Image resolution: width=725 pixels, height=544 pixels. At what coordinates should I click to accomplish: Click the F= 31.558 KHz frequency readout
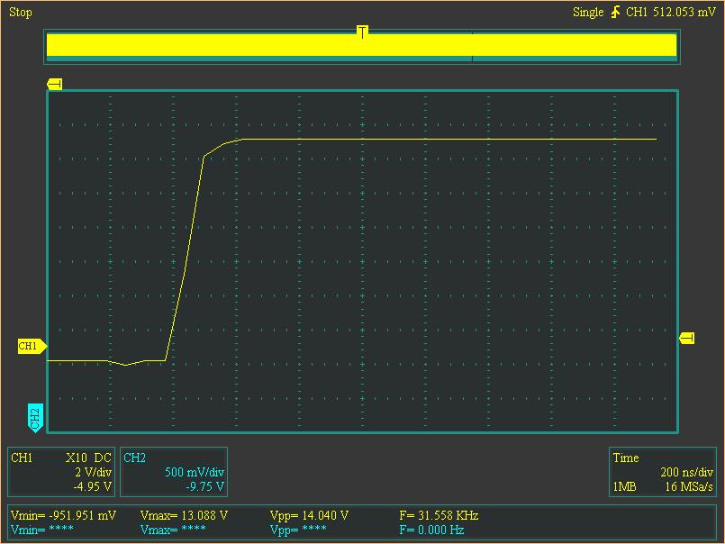439,515
